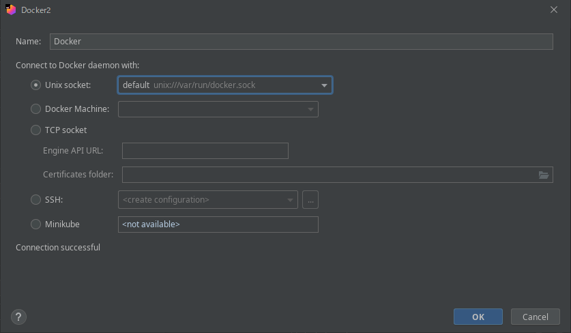This screenshot has width=571, height=333.
Task: Click the Connection successful status text
Action: click(58, 247)
